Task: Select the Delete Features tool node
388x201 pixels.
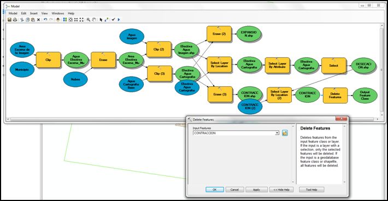Action: (335, 96)
